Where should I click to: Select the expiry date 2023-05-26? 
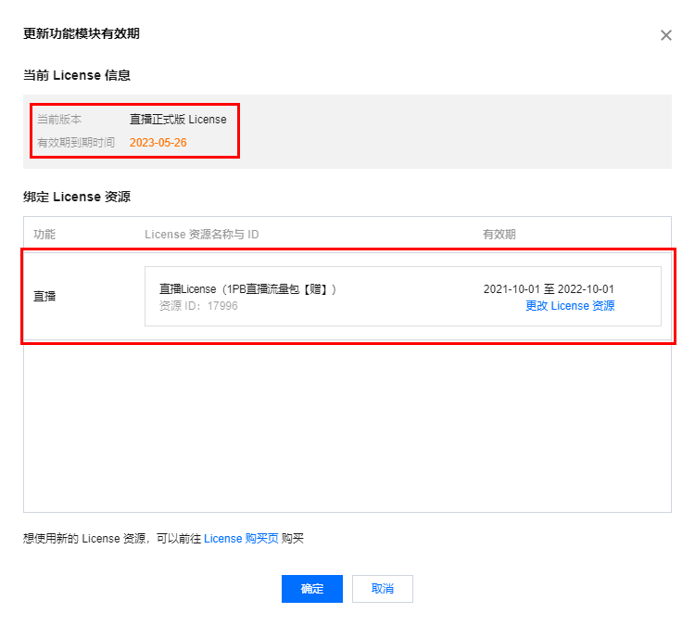click(x=158, y=143)
